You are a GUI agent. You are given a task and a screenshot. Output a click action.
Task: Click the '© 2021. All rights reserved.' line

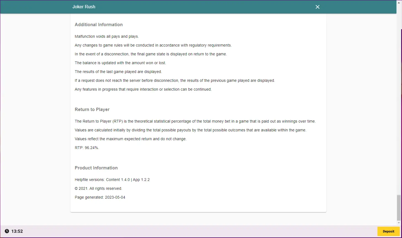pyautogui.click(x=98, y=188)
